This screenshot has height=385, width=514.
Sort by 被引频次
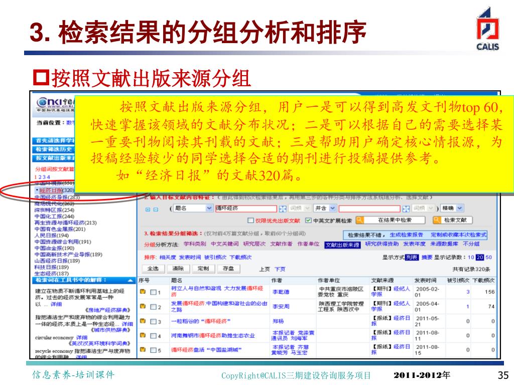tap(215, 257)
